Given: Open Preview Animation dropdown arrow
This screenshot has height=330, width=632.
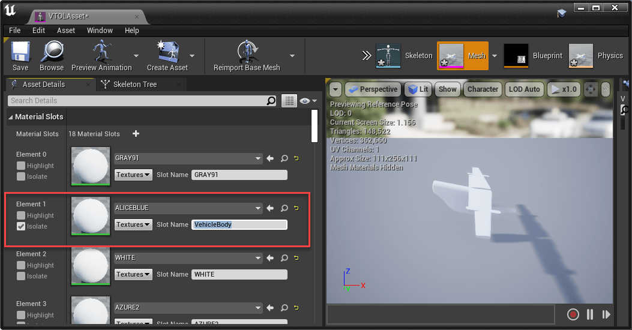Looking at the screenshot, I should pos(136,56).
